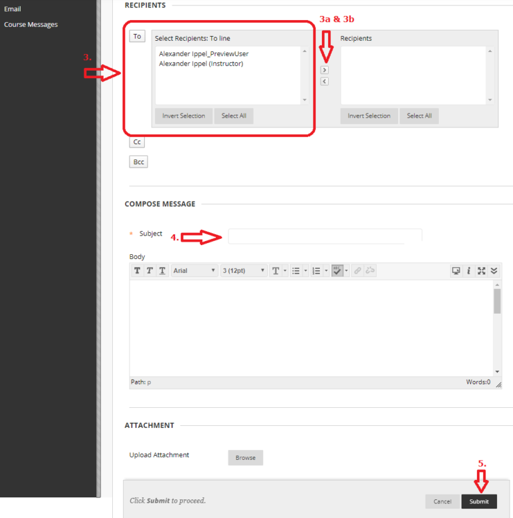The width and height of the screenshot is (513, 518).
Task: Click the Browse button to upload attachment
Action: 246,458
